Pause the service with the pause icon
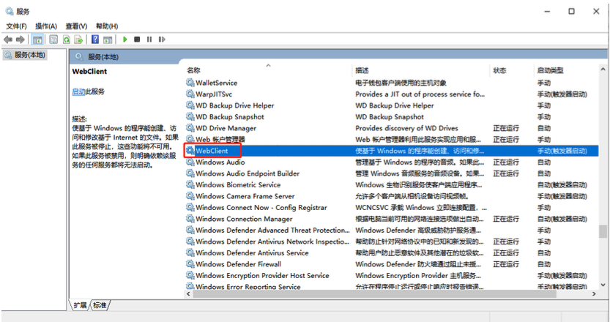Screen dimensions: 610x322 [x=149, y=40]
